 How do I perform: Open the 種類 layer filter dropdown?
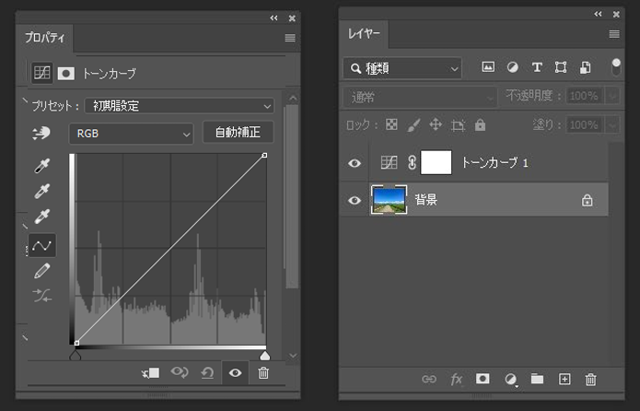coord(402,68)
